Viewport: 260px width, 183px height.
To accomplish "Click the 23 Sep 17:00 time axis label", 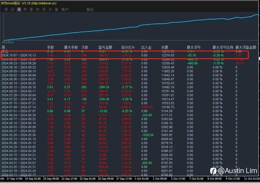I will click(69, 179).
